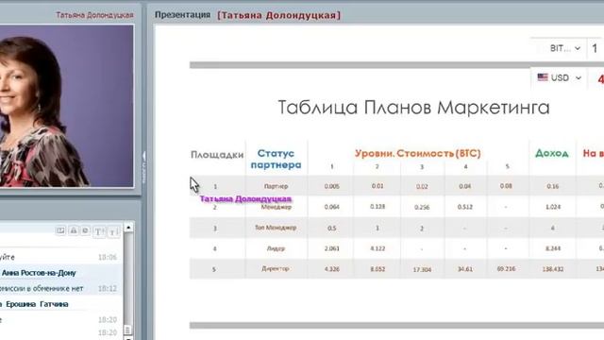Click the 0.5 cost cell in Топ Менеджер row
This screenshot has height=340, width=604.
pyautogui.click(x=331, y=229)
